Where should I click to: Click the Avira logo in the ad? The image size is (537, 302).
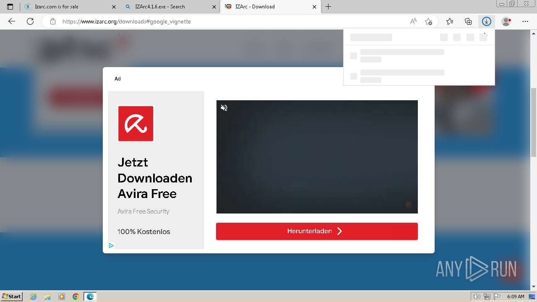coord(136,123)
